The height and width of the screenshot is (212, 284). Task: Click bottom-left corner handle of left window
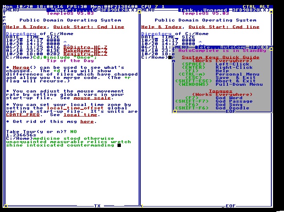pos(6,206)
